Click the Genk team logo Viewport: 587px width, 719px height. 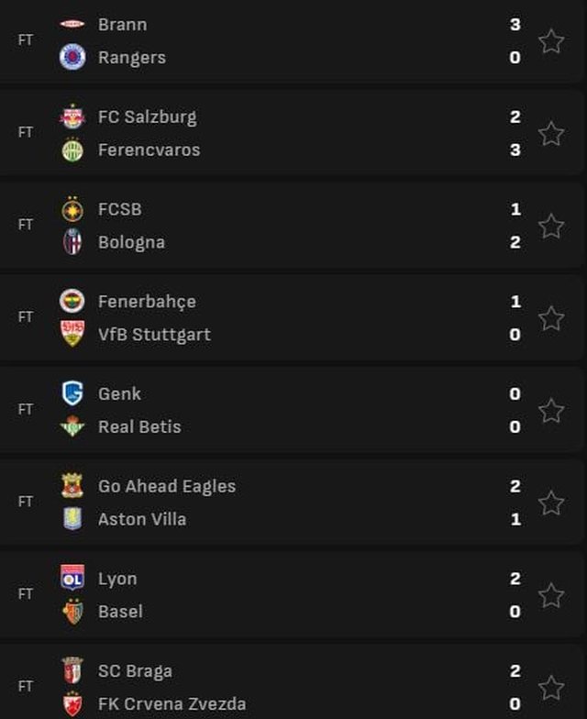point(72,393)
